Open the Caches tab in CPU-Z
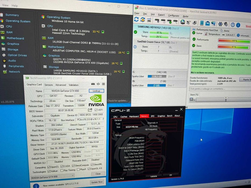Viewport: 251px width, 188px height. pyautogui.click(x=124, y=117)
